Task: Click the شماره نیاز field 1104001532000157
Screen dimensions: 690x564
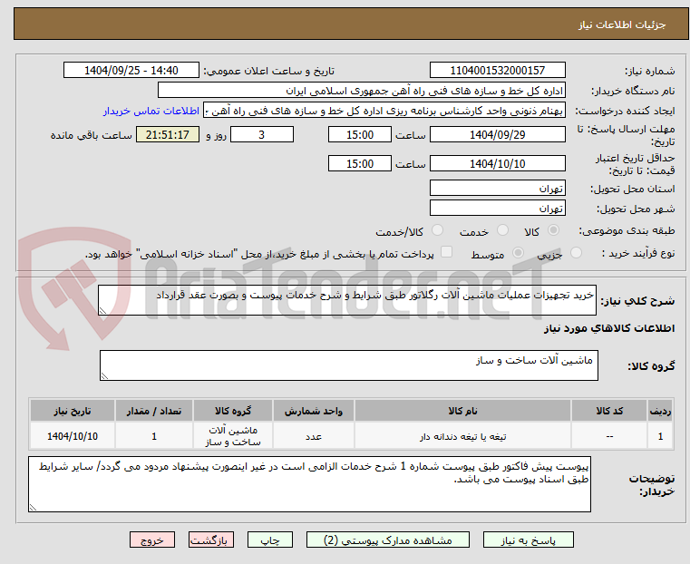Action: pos(497,71)
